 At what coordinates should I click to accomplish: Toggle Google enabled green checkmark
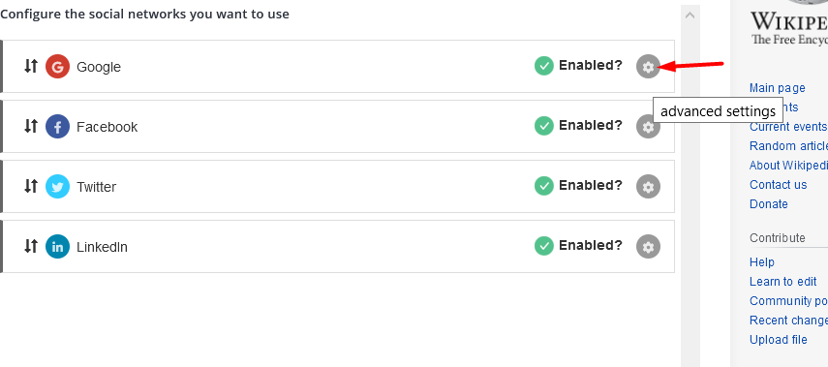[x=543, y=66]
